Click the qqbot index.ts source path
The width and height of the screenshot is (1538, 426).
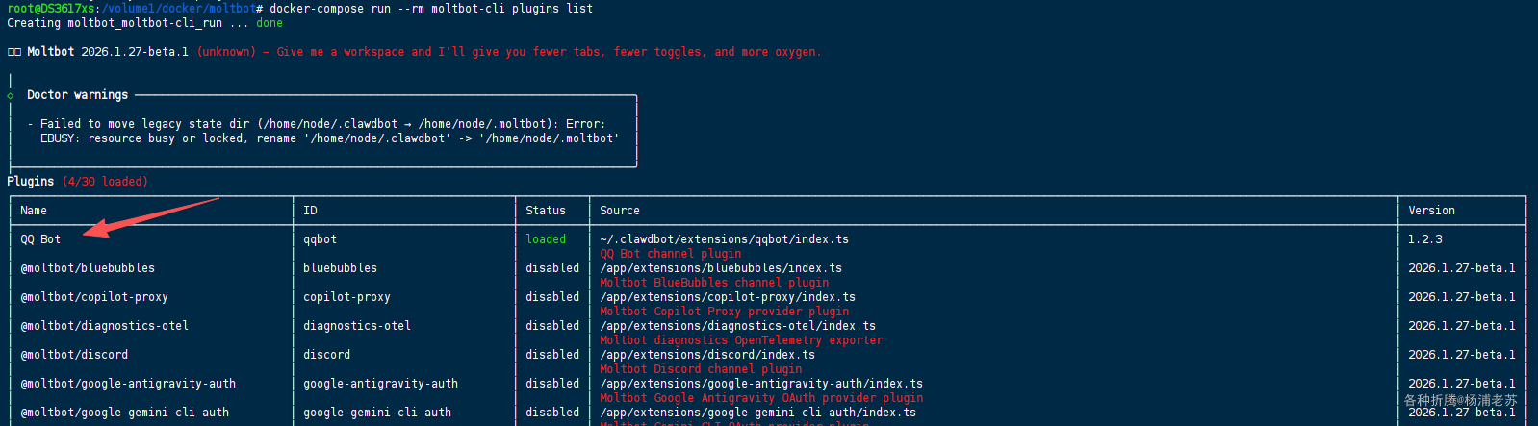point(724,239)
